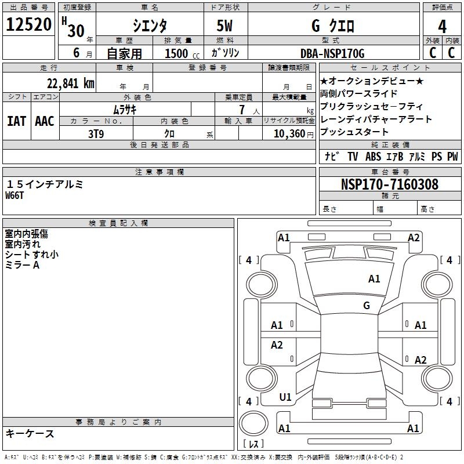Click the color number 3T9
Screen dimensions: 464x464
pyautogui.click(x=96, y=133)
